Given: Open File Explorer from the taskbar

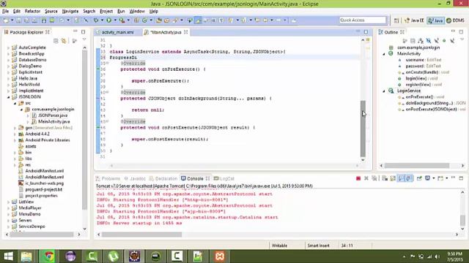Looking at the screenshot, I should 26,256.
